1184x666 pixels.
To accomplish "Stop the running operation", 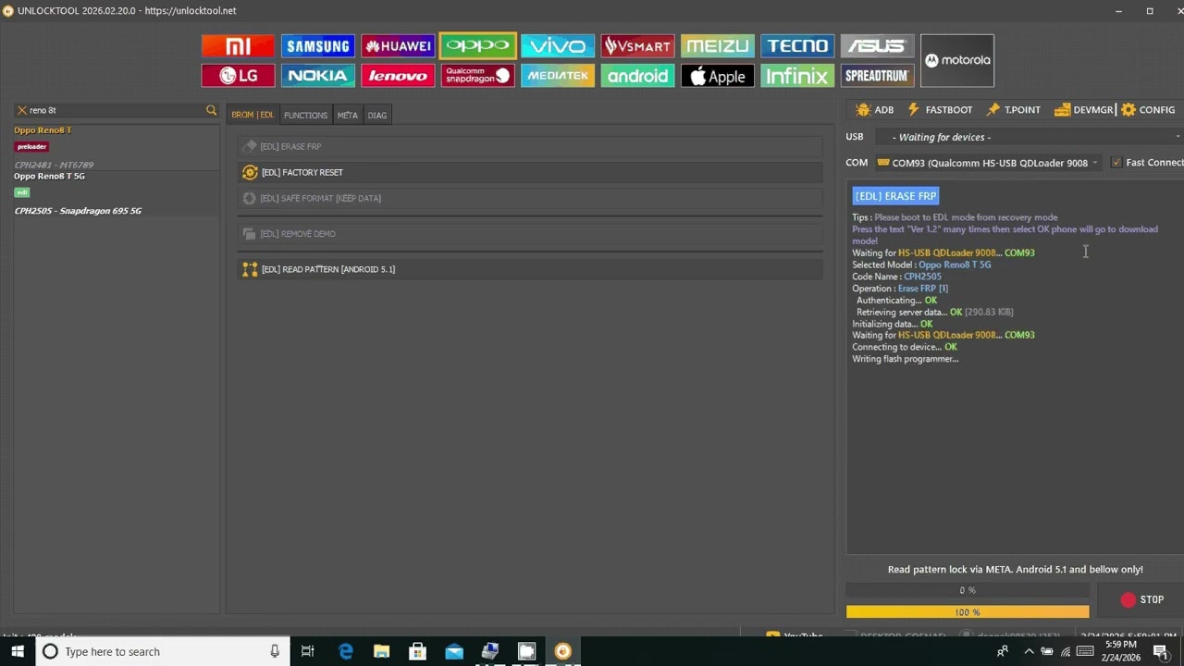I will point(1142,599).
